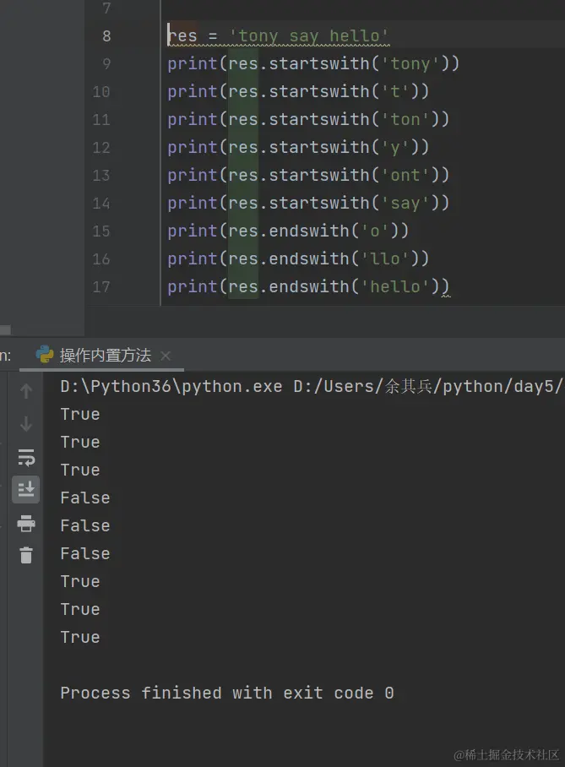
Task: Click the trash clear-all icon
Action: tap(26, 555)
